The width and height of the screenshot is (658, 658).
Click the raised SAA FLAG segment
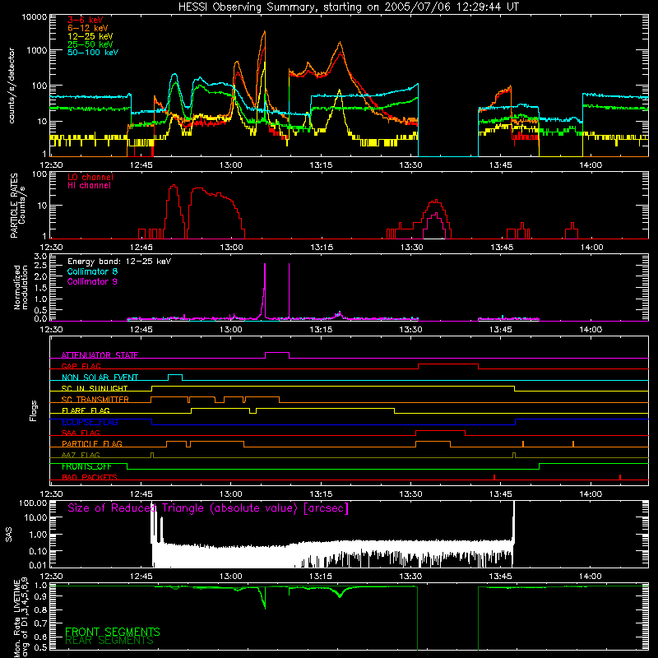pos(440,430)
